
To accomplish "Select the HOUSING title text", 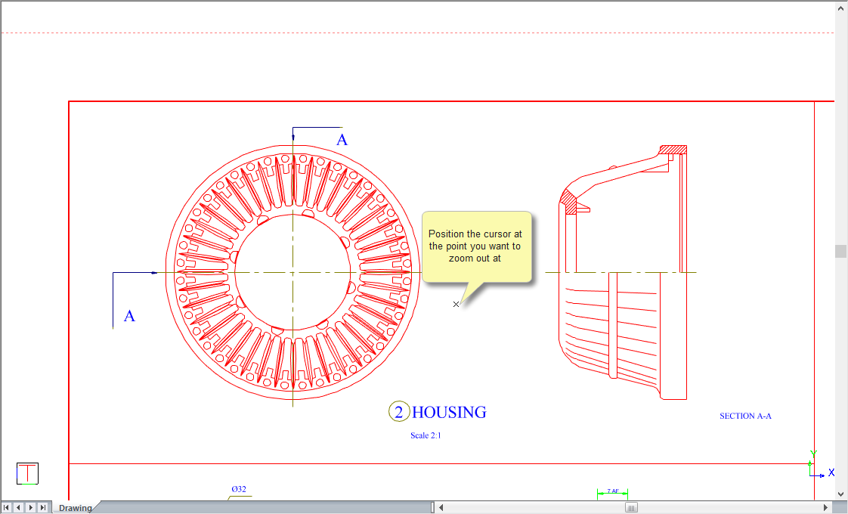I will click(449, 412).
